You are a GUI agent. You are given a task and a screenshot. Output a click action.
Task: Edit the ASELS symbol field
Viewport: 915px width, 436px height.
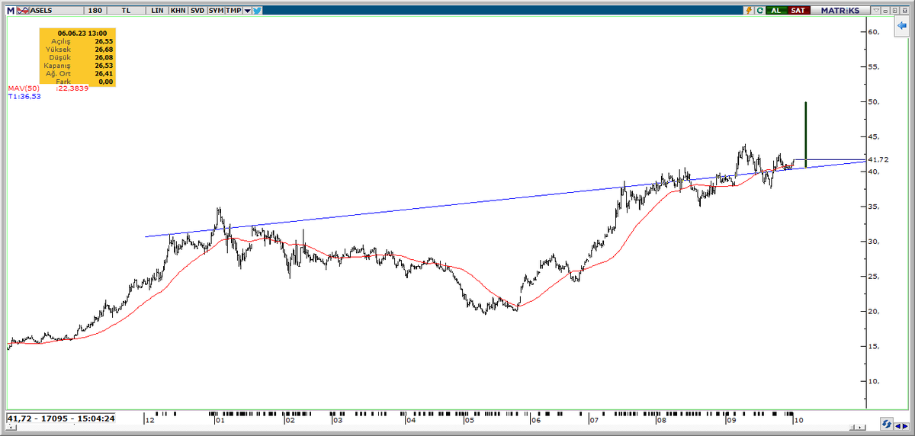(x=56, y=11)
